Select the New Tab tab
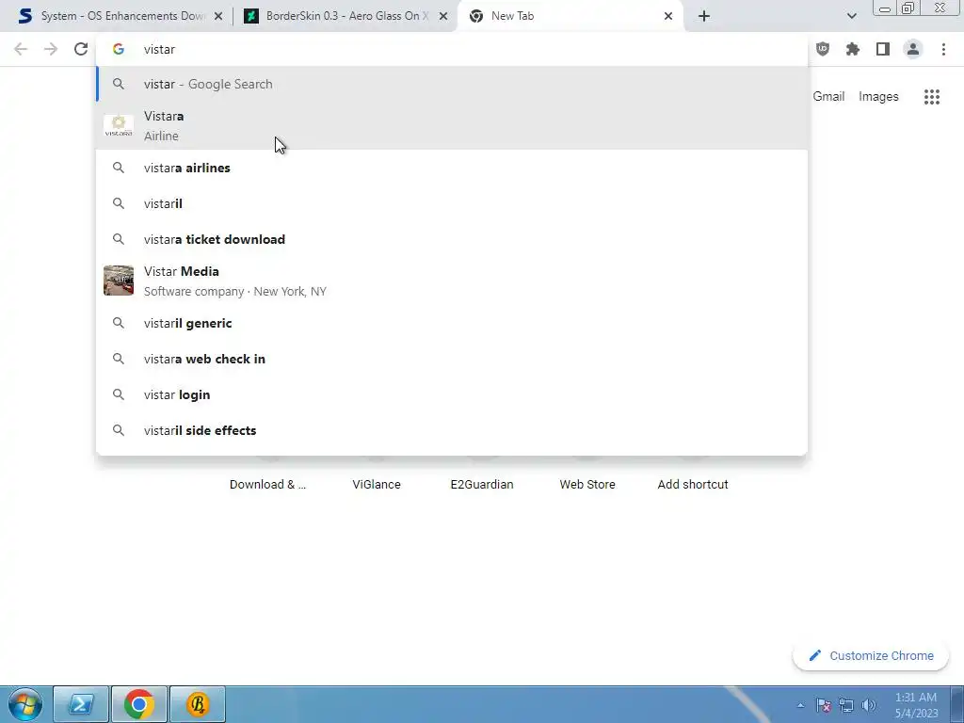Image resolution: width=964 pixels, height=723 pixels. [570, 16]
